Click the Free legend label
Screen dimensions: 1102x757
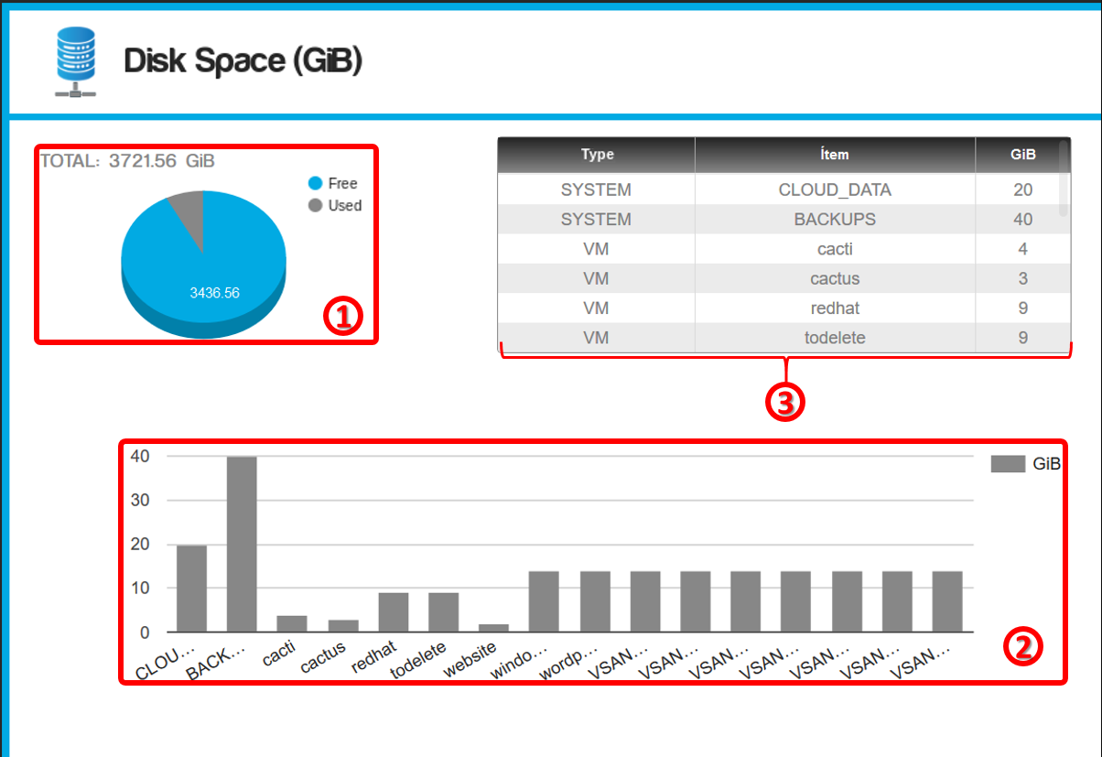pos(342,183)
